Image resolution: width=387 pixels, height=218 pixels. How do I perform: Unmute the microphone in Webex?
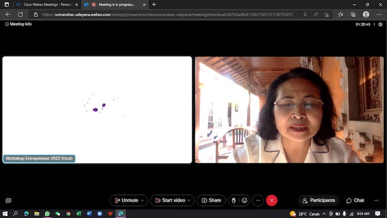[x=126, y=200]
